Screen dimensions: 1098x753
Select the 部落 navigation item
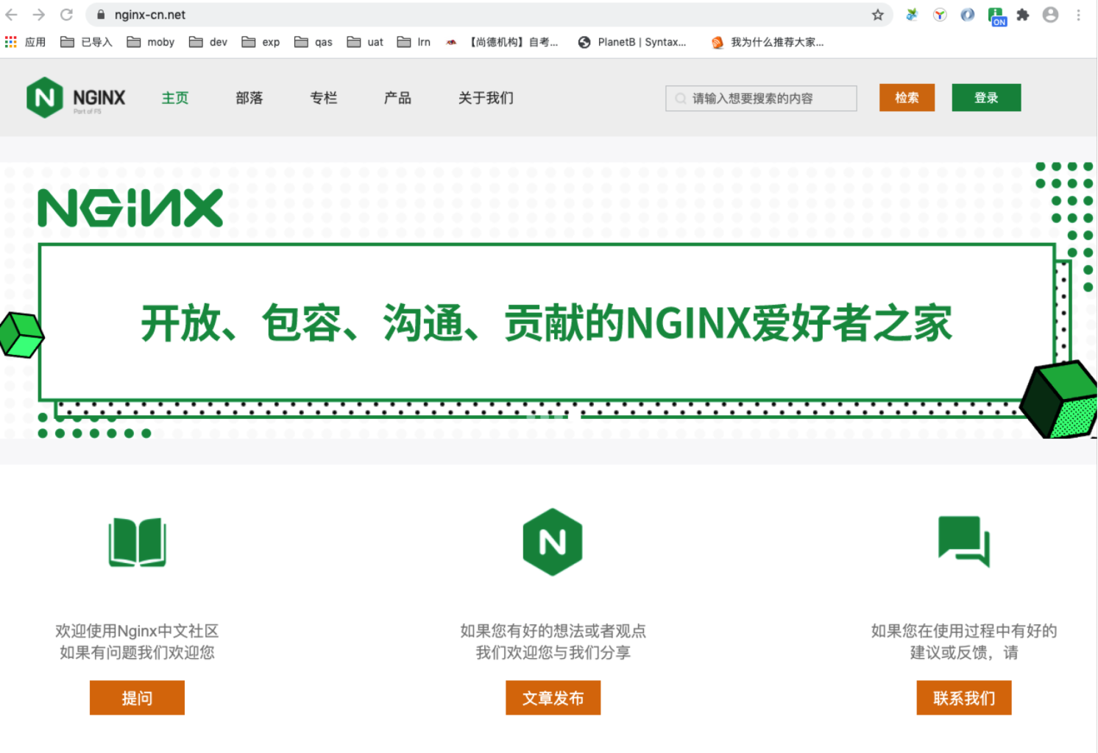pyautogui.click(x=249, y=98)
